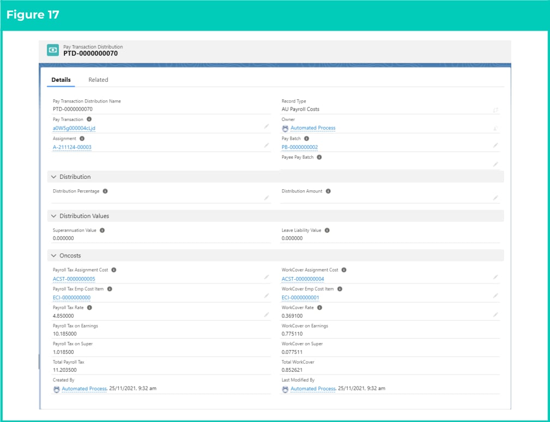Show info for WorkCover Emp Cost Item
550x422 pixels.
340,289
